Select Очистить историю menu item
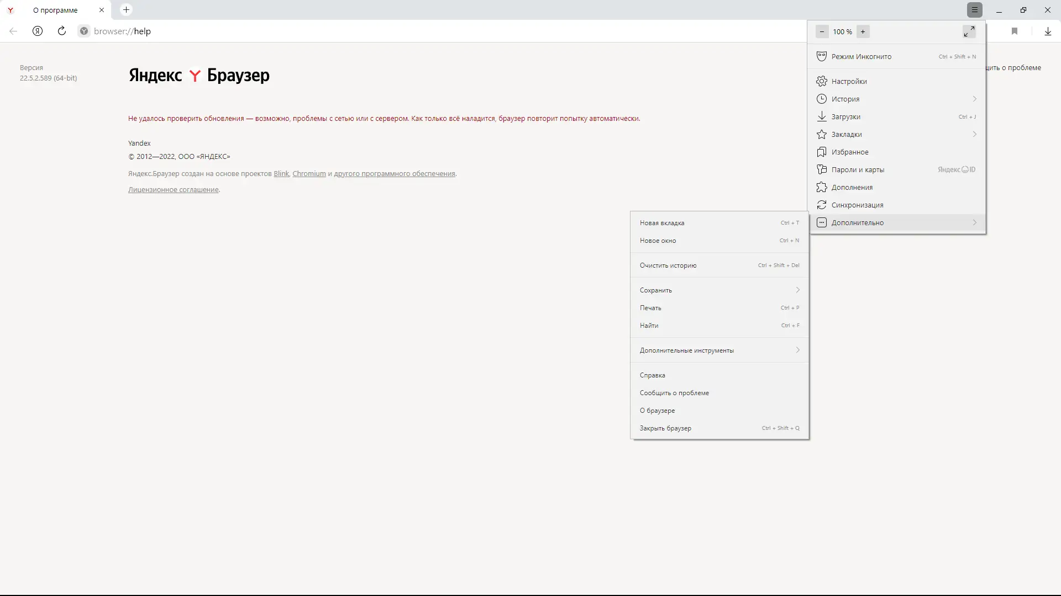The height and width of the screenshot is (596, 1061). click(x=668, y=265)
